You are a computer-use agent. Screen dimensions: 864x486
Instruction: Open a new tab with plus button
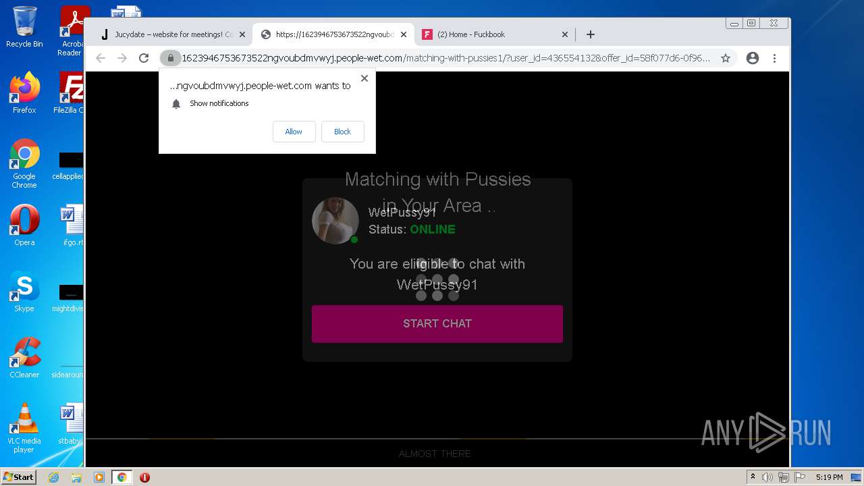pos(591,34)
